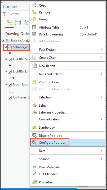
Task: Click the Edit Metadata pencil icon
Action: click(34, 174)
